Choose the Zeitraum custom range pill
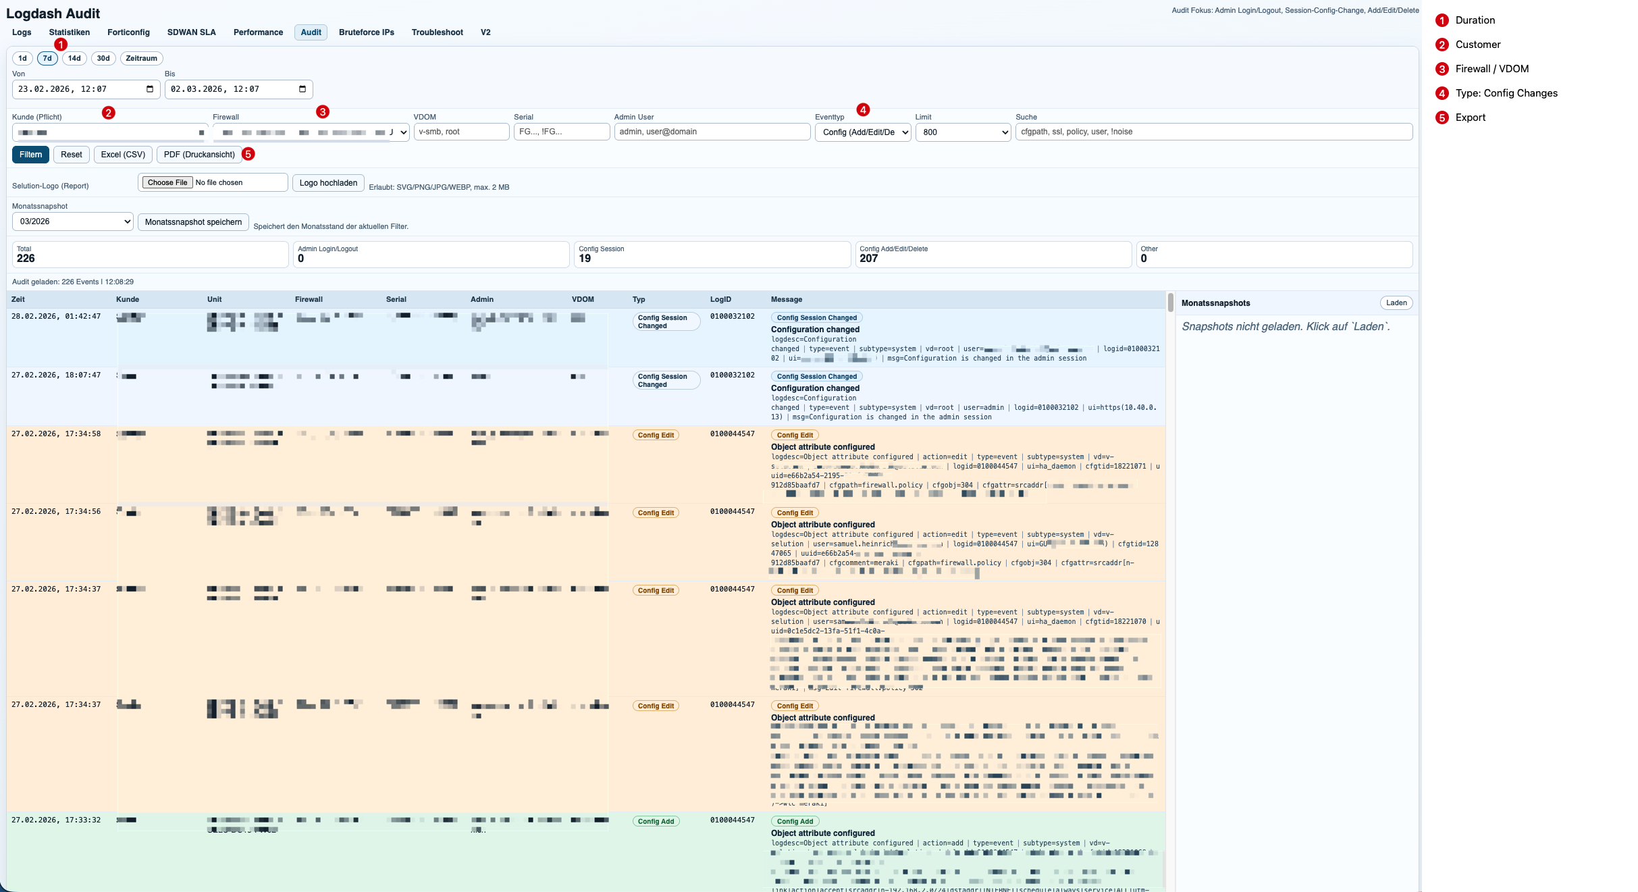 coord(141,59)
